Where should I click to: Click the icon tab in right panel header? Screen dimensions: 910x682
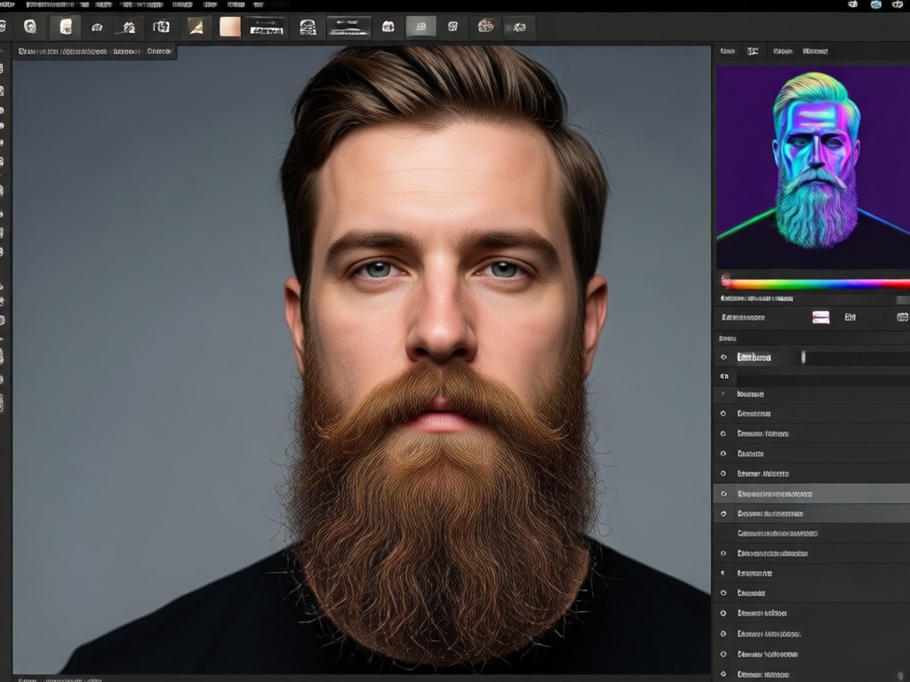click(753, 51)
